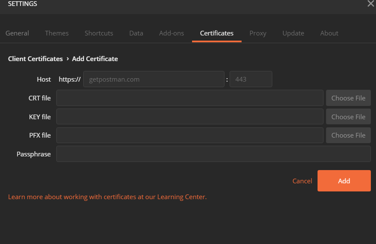Viewport: 376px width, 244px height.
Task: Click the Certificates tab
Action: pyautogui.click(x=217, y=33)
